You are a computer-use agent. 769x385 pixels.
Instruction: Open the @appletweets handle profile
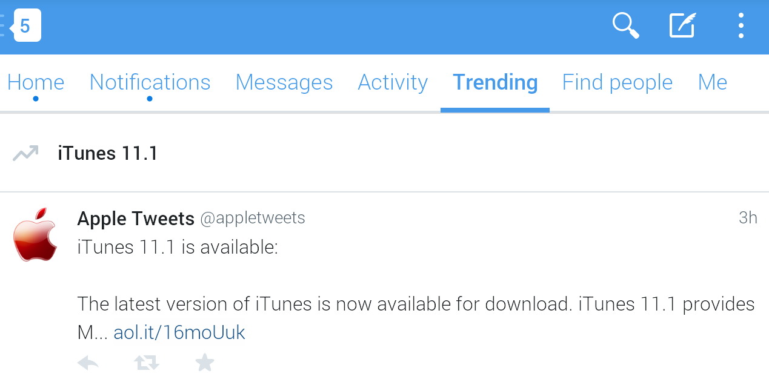(x=253, y=218)
